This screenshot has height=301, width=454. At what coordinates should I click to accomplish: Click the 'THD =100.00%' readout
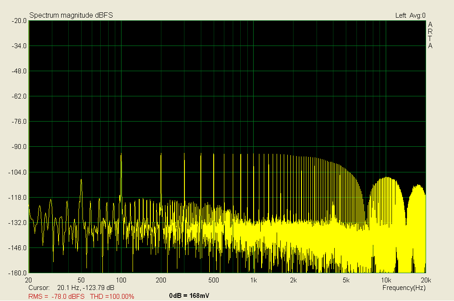coord(112,297)
